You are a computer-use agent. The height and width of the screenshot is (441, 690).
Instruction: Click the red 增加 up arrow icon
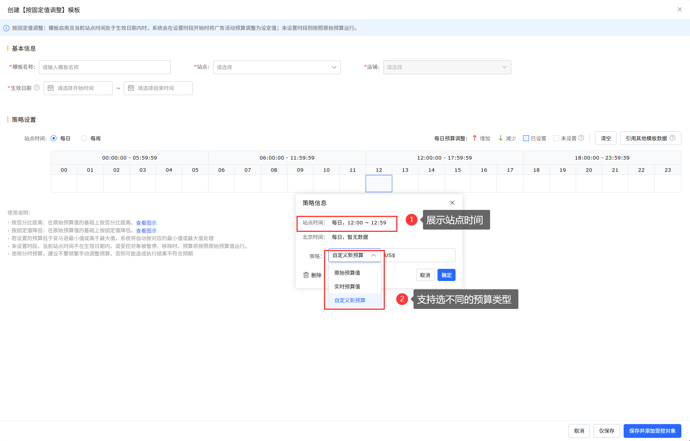point(475,138)
